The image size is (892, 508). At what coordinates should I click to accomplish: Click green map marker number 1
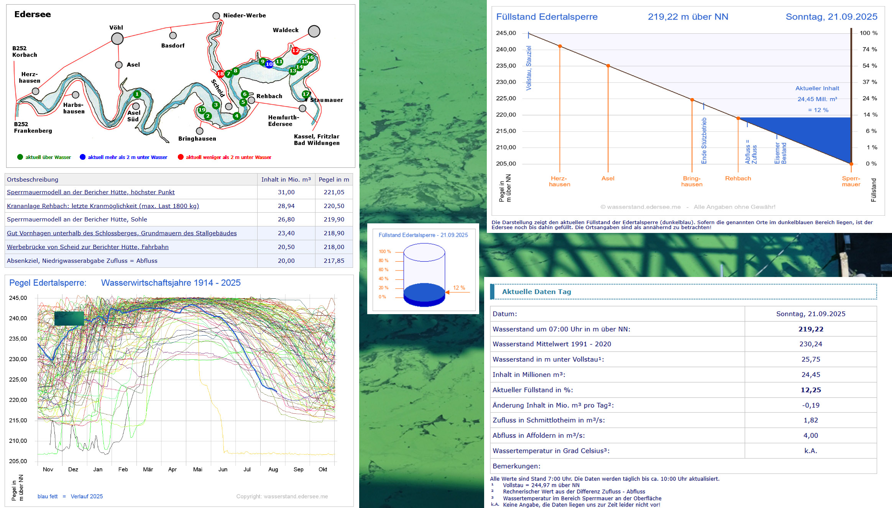coord(137,94)
